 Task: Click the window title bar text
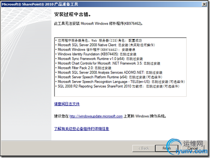coord(40,4)
